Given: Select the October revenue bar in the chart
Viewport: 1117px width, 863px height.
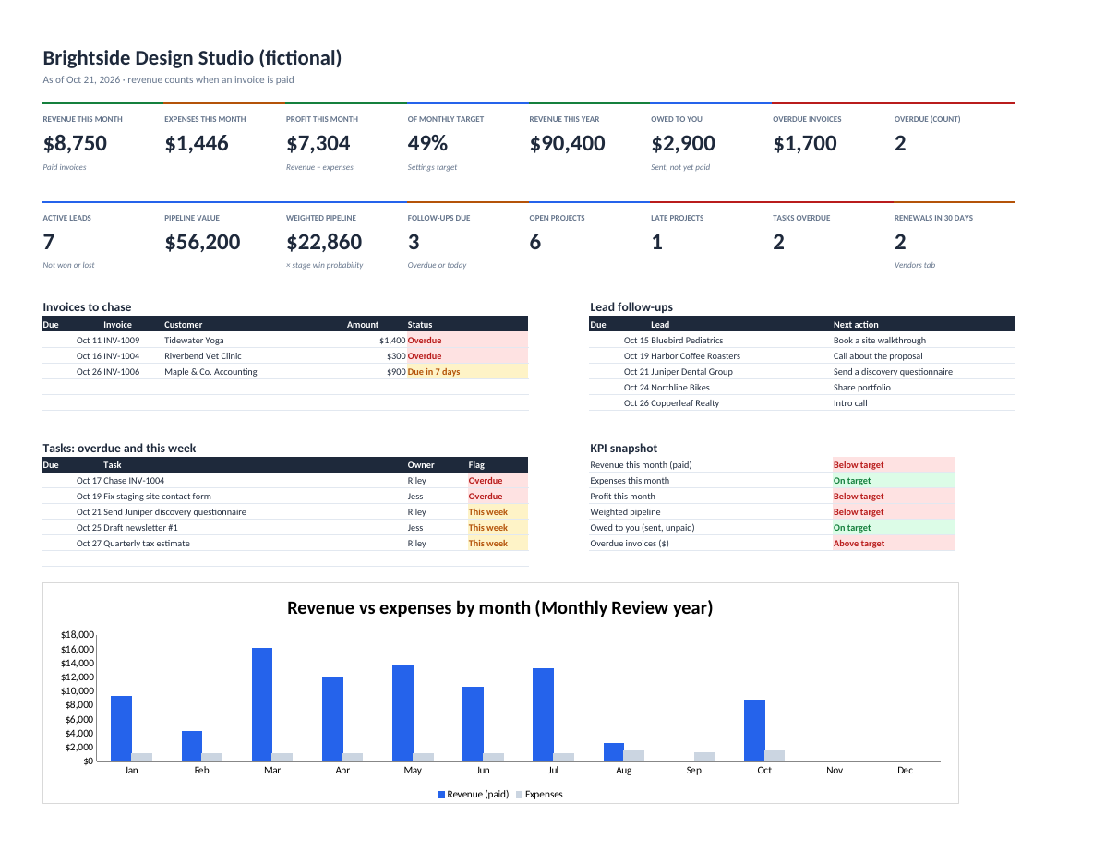Looking at the screenshot, I should pos(754,731).
